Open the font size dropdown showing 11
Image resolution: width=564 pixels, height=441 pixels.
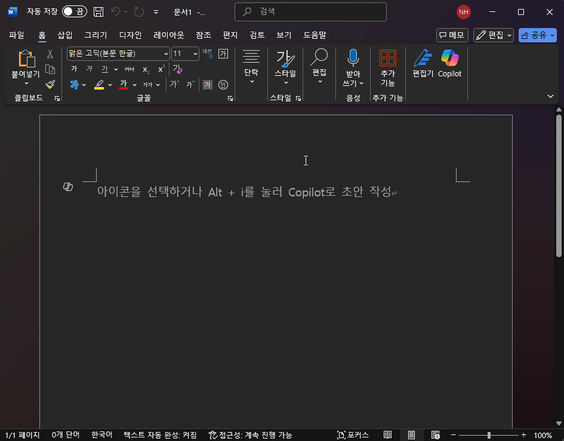(x=195, y=54)
